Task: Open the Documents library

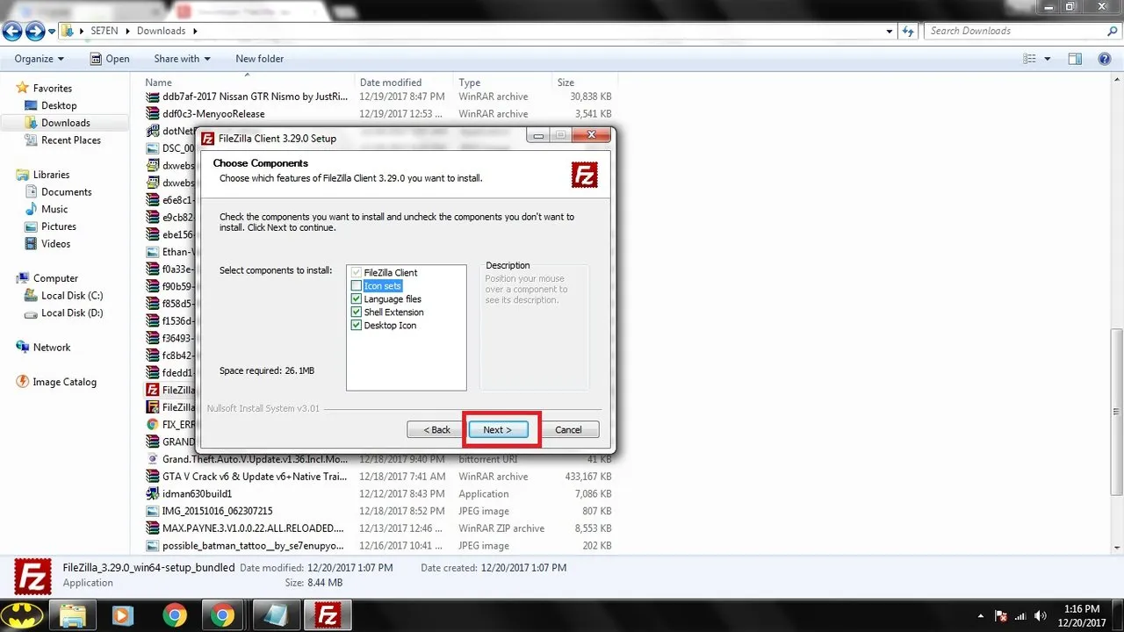Action: (66, 191)
